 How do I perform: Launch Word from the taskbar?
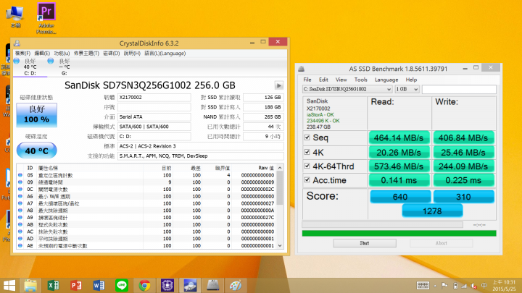[99, 285]
